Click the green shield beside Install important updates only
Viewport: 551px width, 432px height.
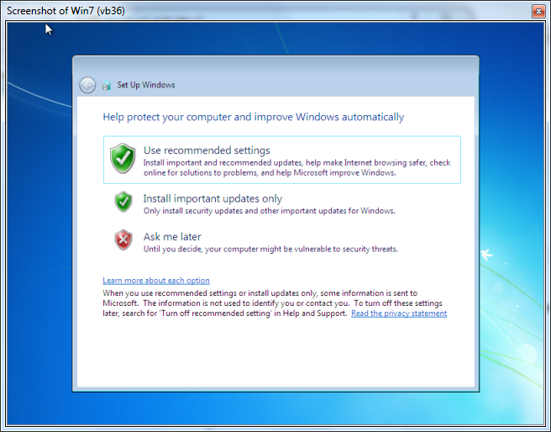click(x=123, y=202)
